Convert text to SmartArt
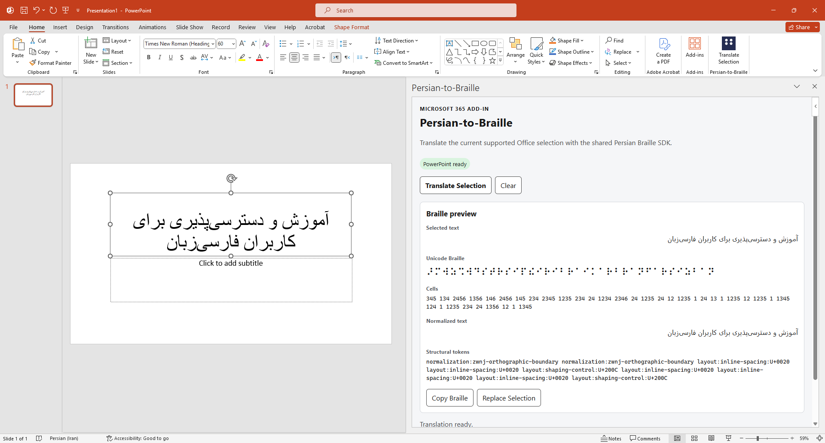The image size is (825, 443). (403, 63)
